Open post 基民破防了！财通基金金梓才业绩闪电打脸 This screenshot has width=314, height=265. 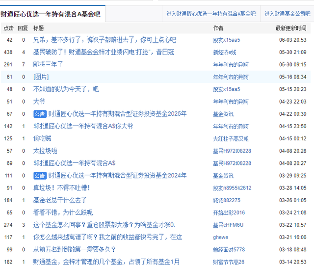[x=104, y=53]
